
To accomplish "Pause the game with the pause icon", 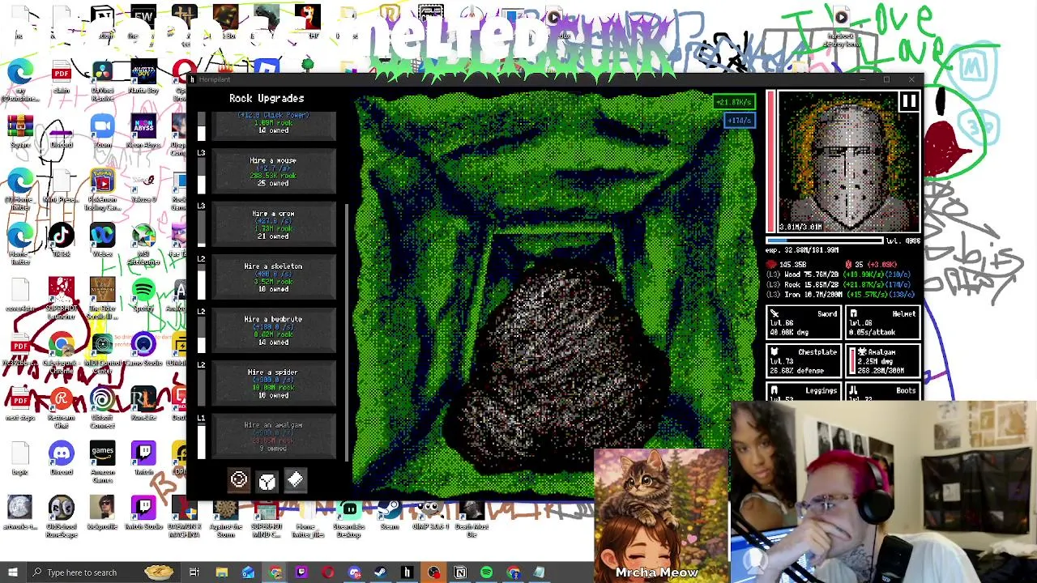I will pos(908,101).
